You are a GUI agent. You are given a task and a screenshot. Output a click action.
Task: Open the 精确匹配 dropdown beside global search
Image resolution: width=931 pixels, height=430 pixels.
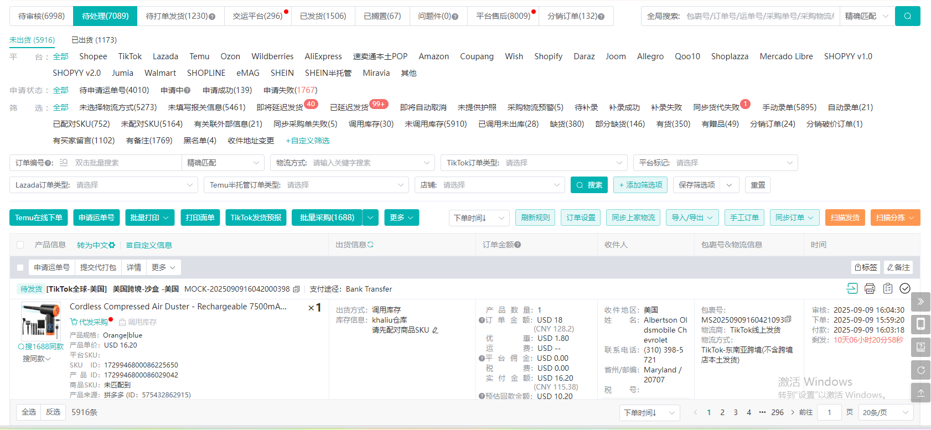(x=866, y=16)
